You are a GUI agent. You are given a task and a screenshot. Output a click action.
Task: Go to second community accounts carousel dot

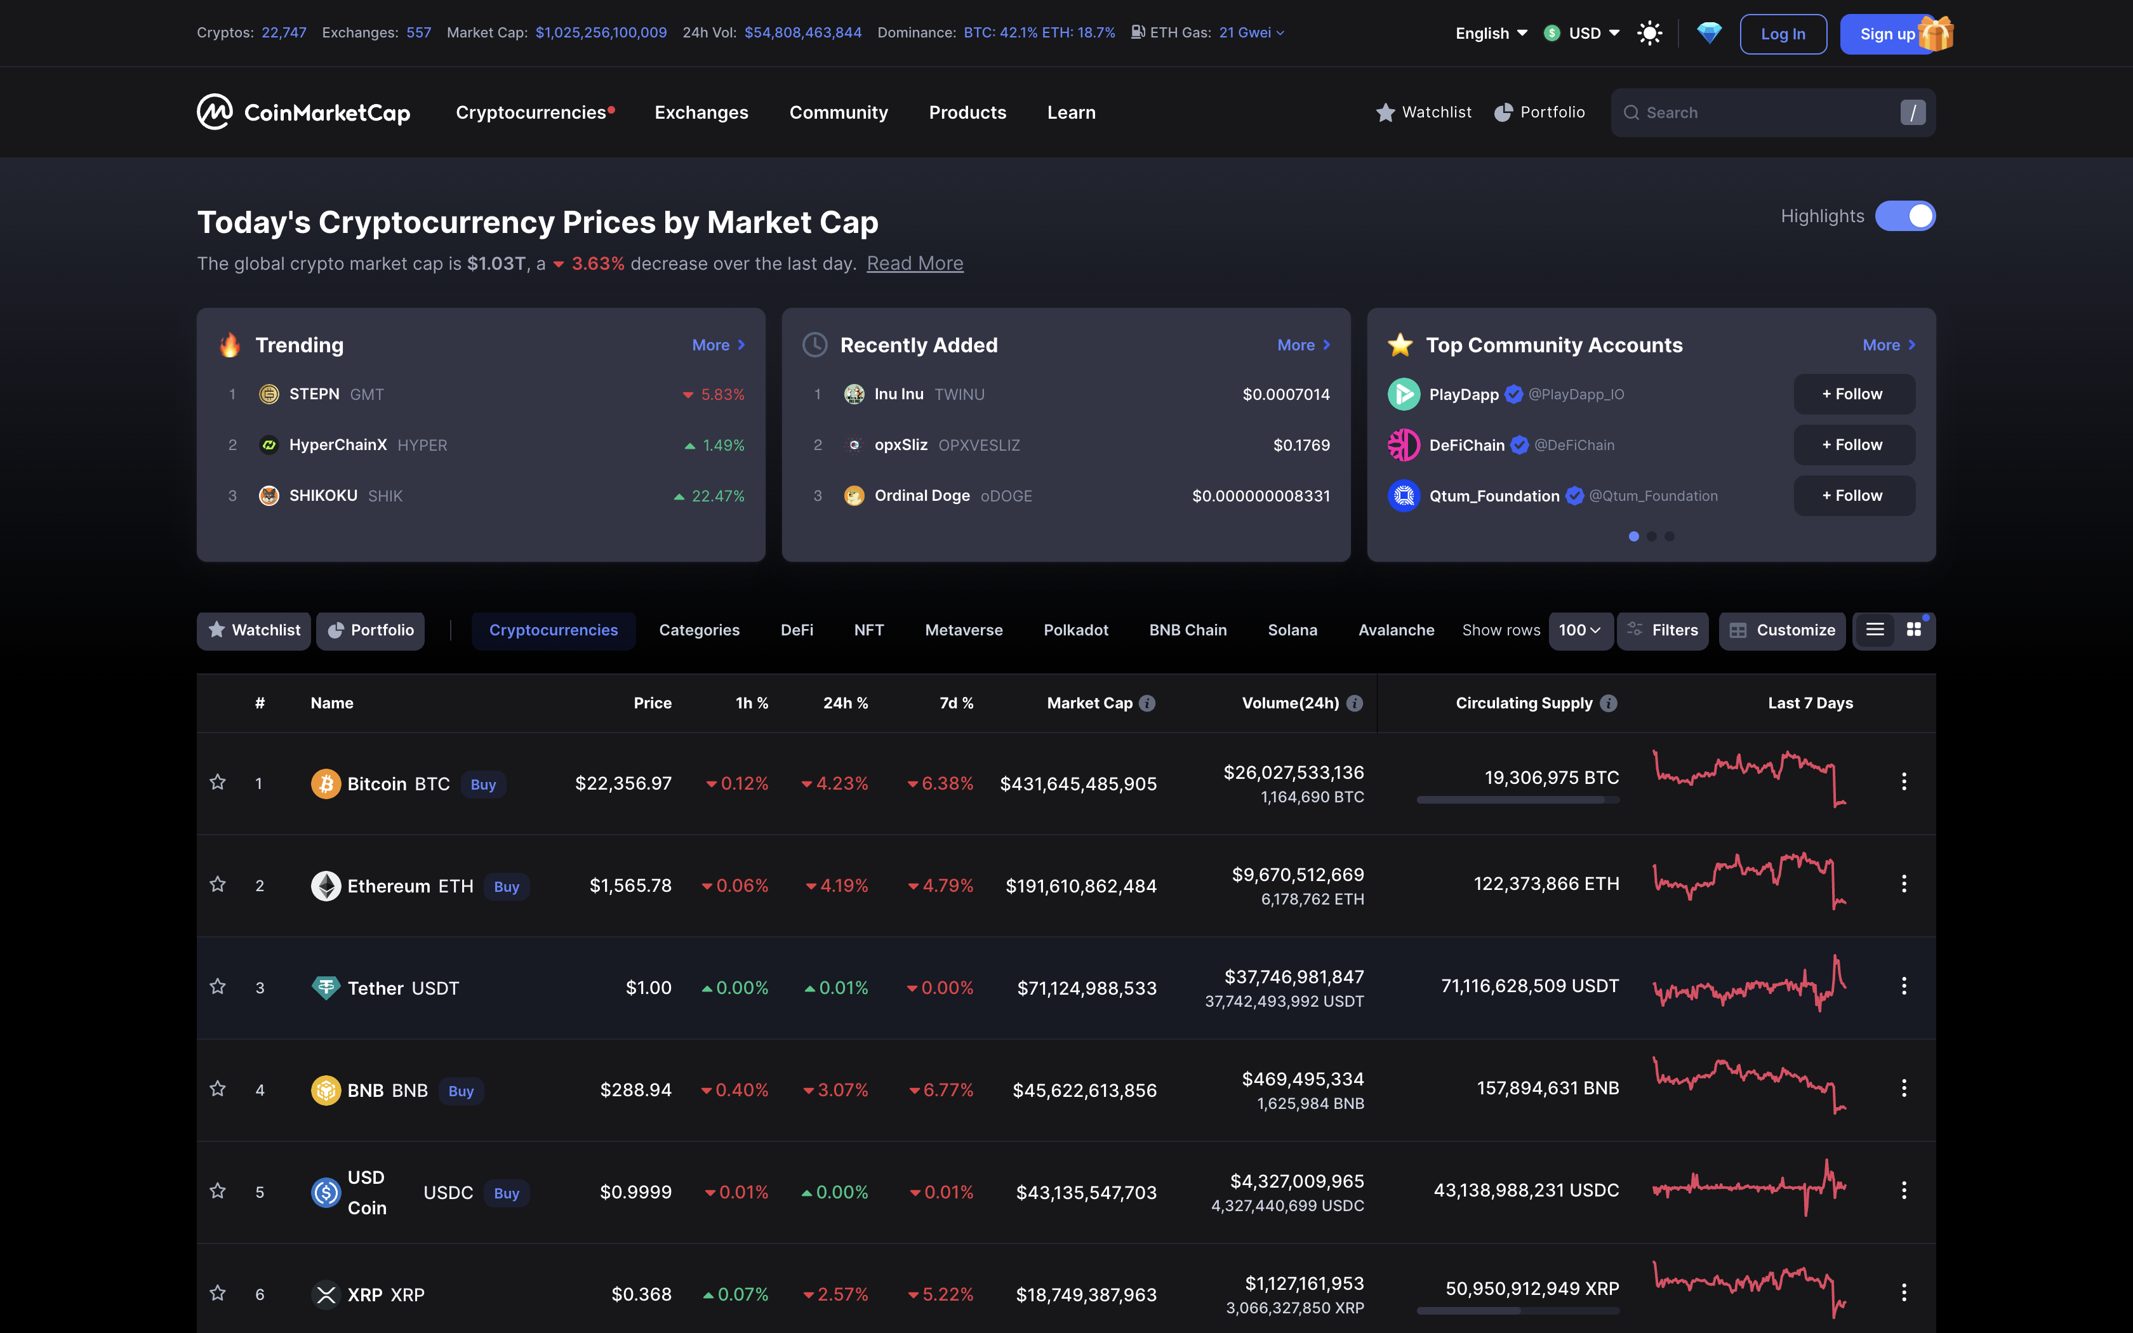pos(1651,536)
